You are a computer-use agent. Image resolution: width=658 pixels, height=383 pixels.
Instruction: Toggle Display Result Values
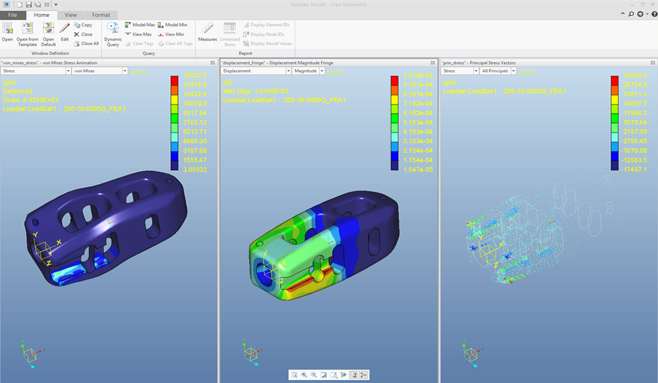point(268,43)
